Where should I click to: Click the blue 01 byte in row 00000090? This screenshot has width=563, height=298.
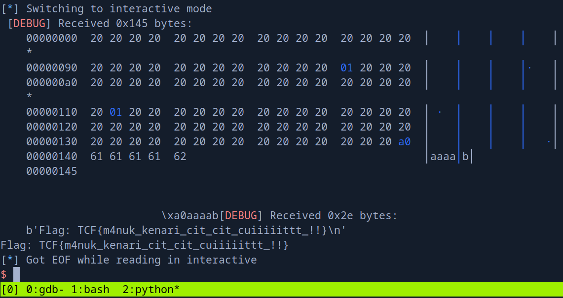coord(347,68)
